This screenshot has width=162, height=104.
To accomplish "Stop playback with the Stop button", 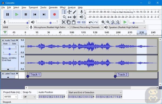I will click(x=26, y=14).
